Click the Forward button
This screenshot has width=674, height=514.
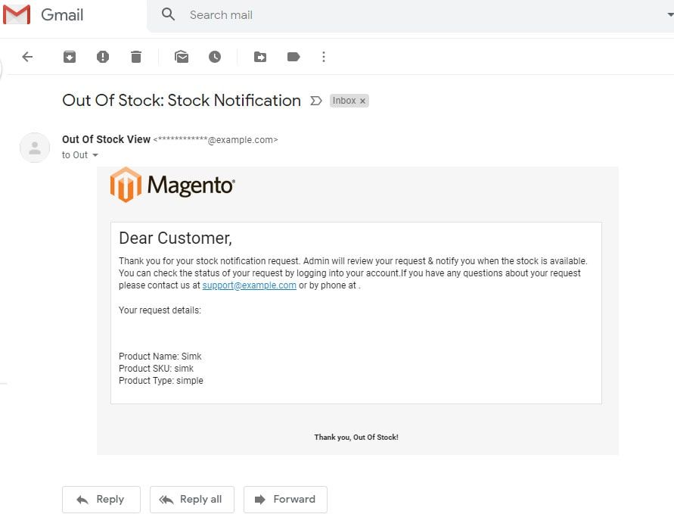[x=285, y=500]
